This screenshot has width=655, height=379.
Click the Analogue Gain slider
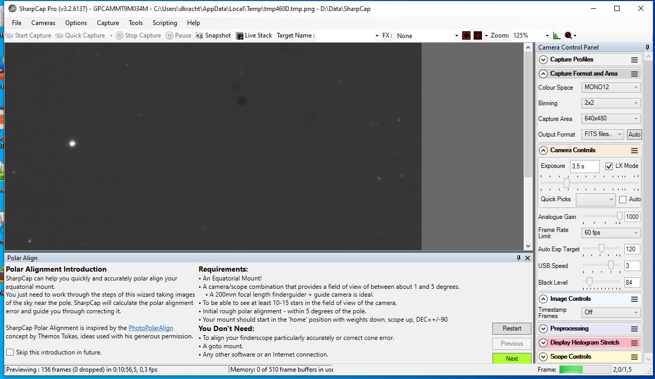[601, 216]
